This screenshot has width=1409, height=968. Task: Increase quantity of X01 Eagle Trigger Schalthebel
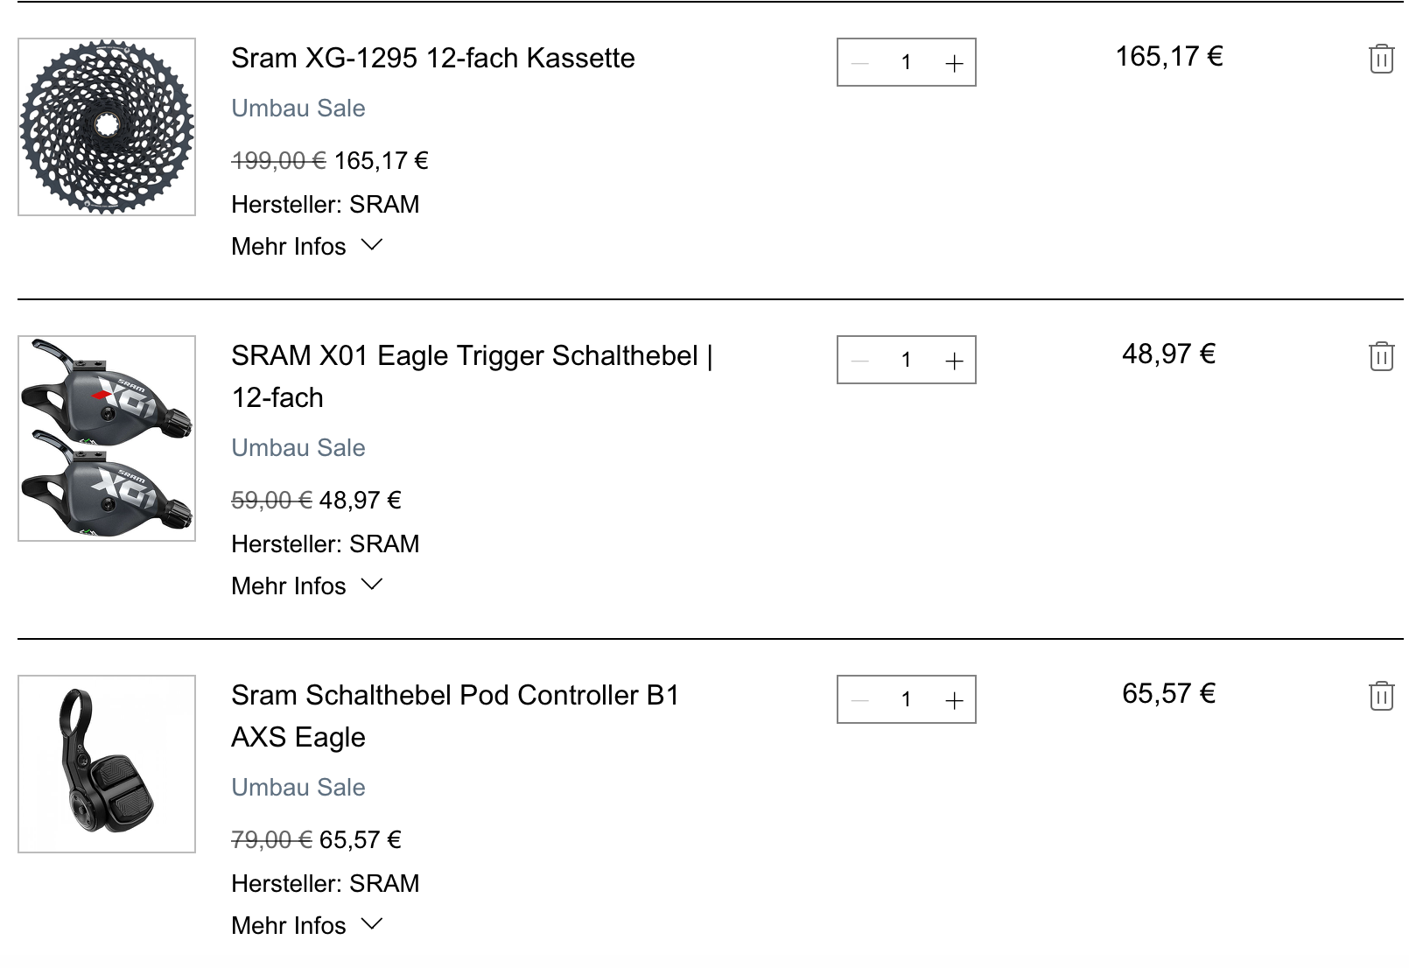coord(954,361)
